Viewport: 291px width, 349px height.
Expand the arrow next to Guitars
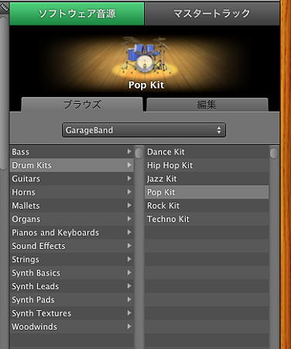pos(129,178)
